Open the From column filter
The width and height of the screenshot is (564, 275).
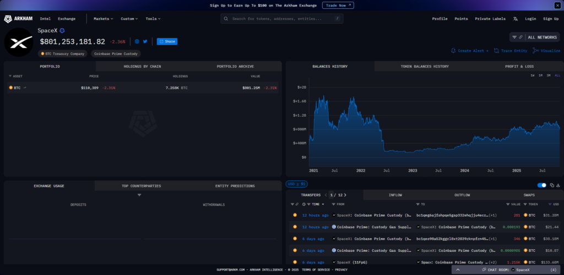333,204
